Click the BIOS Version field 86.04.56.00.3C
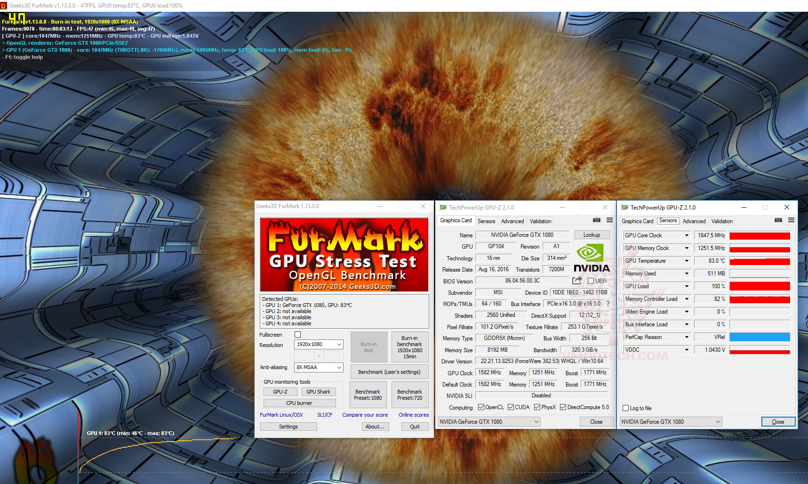 pos(522,281)
